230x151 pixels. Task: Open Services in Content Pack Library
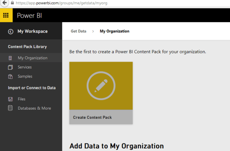[x=25, y=67]
